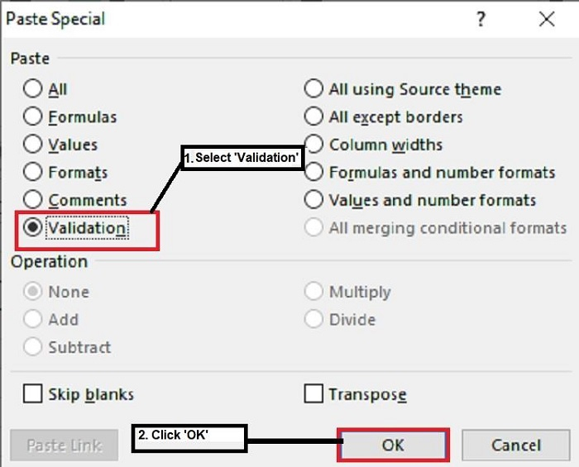Tick the Transpose checkbox
Screen dimensions: 579x467
(x=313, y=394)
